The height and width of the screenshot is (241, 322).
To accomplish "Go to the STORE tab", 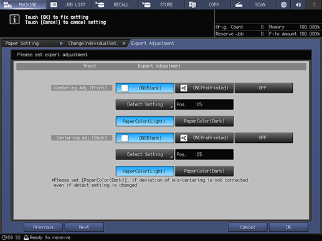I will [x=161, y=4].
